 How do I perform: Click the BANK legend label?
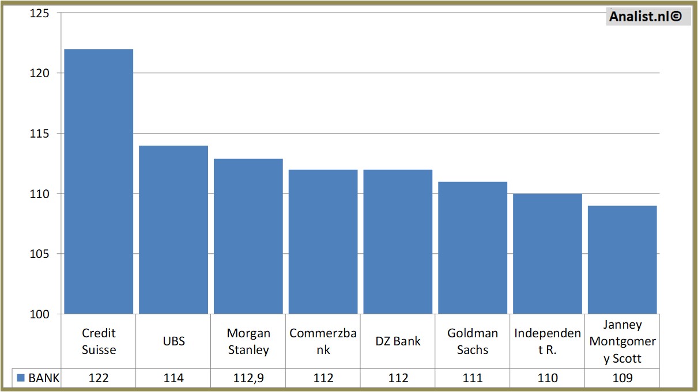(x=44, y=378)
